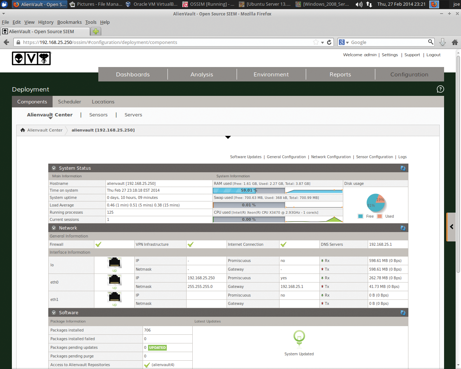Open the Firefox downloads arrow icon
Image resolution: width=461 pixels, height=369 pixels.
point(443,42)
